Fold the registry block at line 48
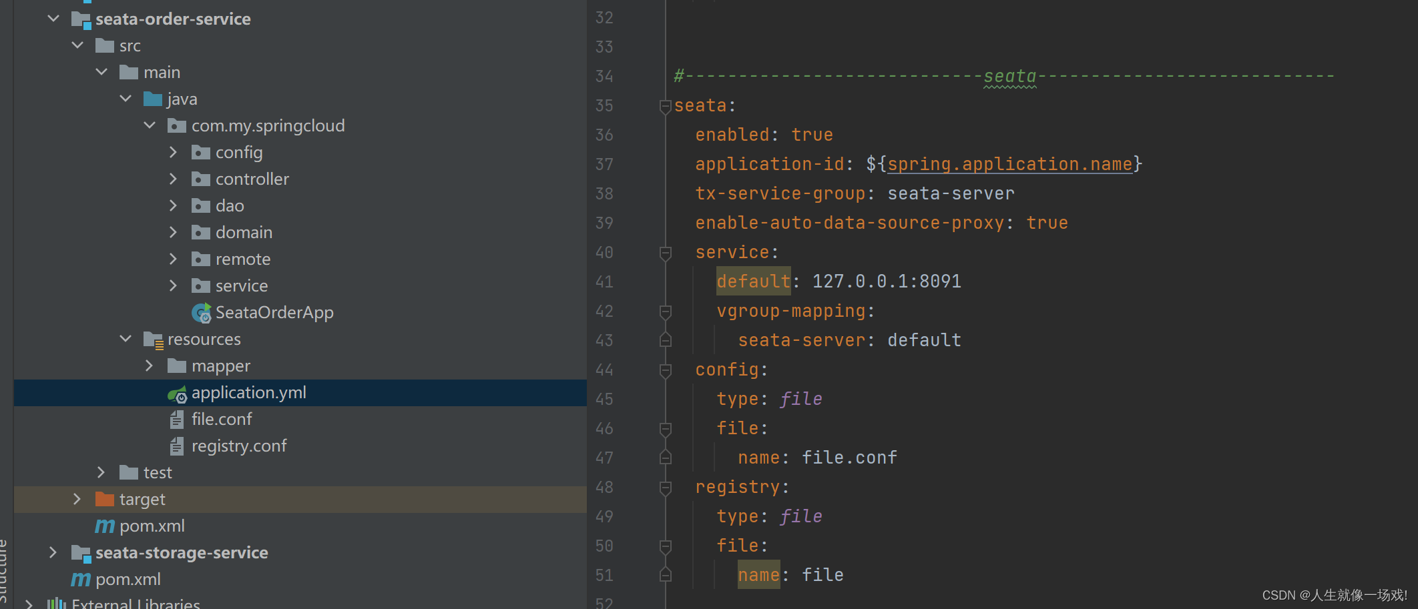 [x=665, y=488]
